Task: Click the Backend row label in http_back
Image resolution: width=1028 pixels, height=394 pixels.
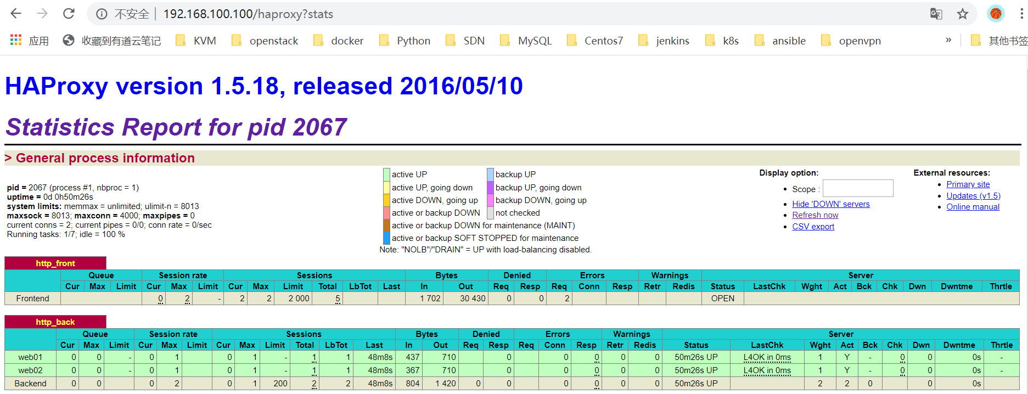Action: coord(31,384)
